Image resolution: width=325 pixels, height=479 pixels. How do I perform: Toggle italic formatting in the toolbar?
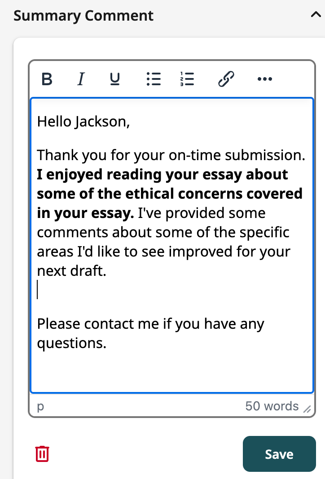click(x=81, y=79)
